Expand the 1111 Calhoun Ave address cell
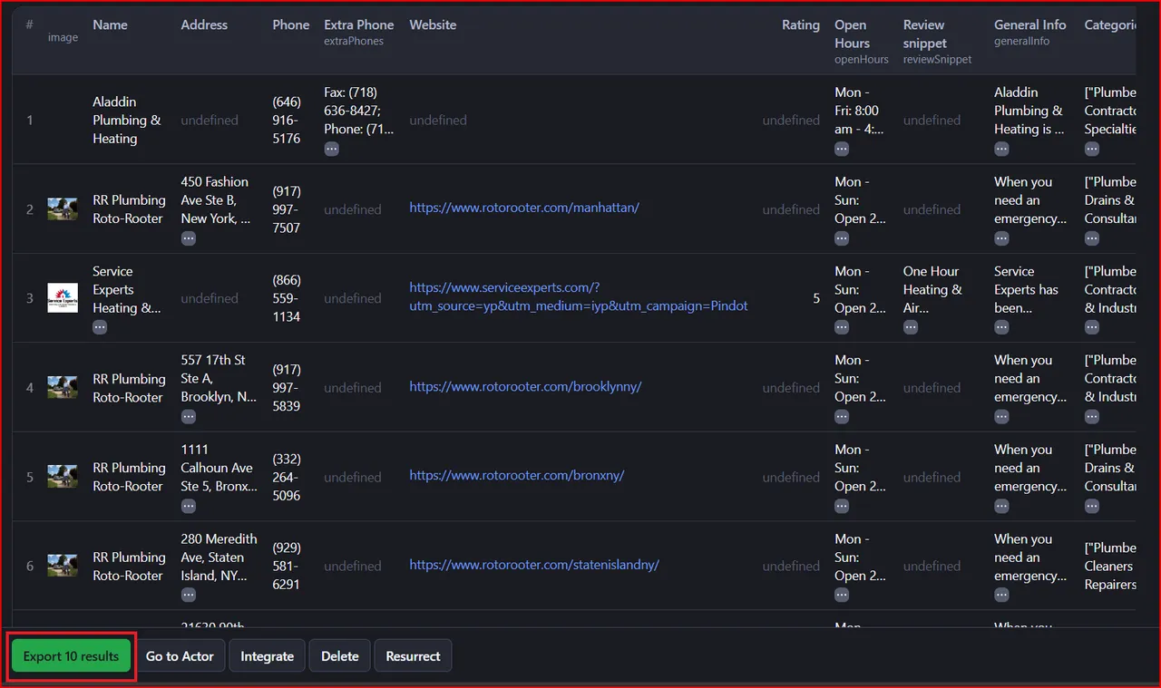This screenshot has width=1161, height=688. click(x=189, y=506)
